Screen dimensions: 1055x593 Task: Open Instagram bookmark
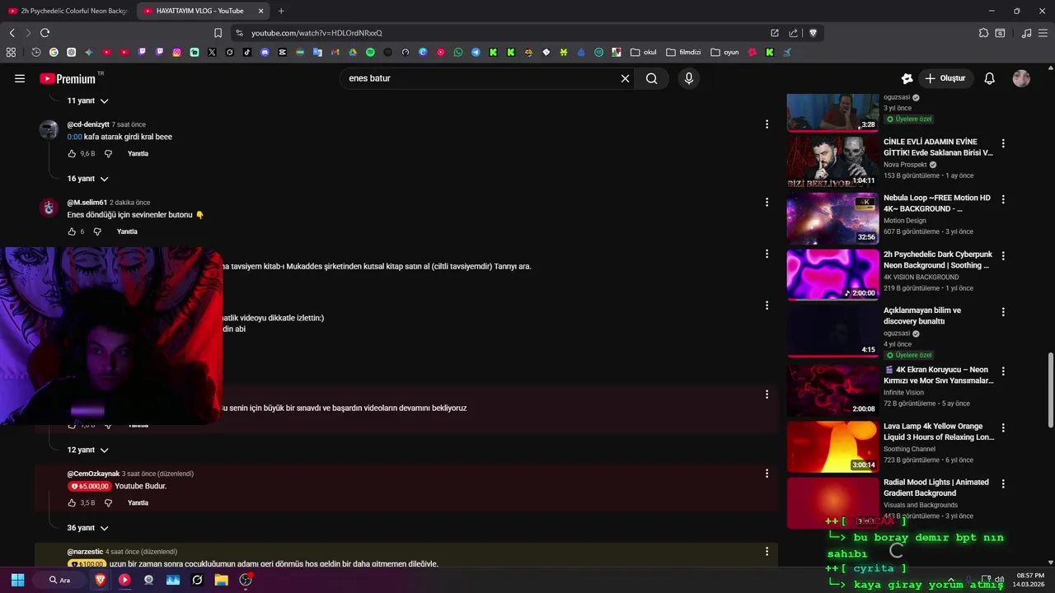pyautogui.click(x=176, y=52)
